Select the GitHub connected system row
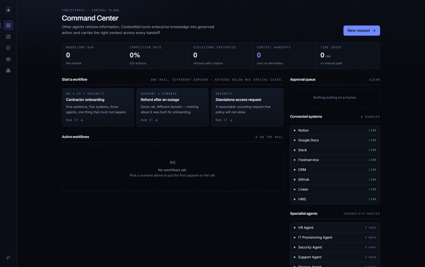 [335, 179]
